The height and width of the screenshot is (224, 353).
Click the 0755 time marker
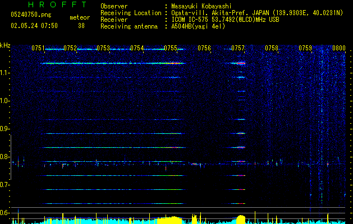tap(171, 48)
